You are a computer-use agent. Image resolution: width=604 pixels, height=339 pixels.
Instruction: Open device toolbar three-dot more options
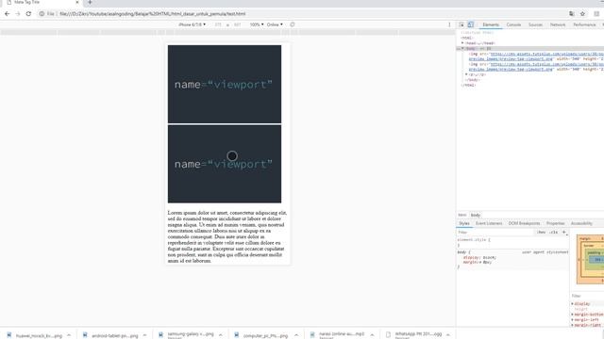click(x=449, y=24)
